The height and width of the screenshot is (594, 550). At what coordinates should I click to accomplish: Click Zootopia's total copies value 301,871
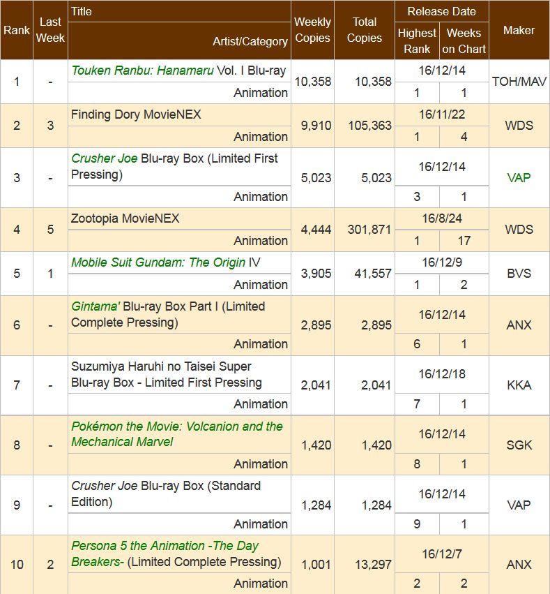369,229
